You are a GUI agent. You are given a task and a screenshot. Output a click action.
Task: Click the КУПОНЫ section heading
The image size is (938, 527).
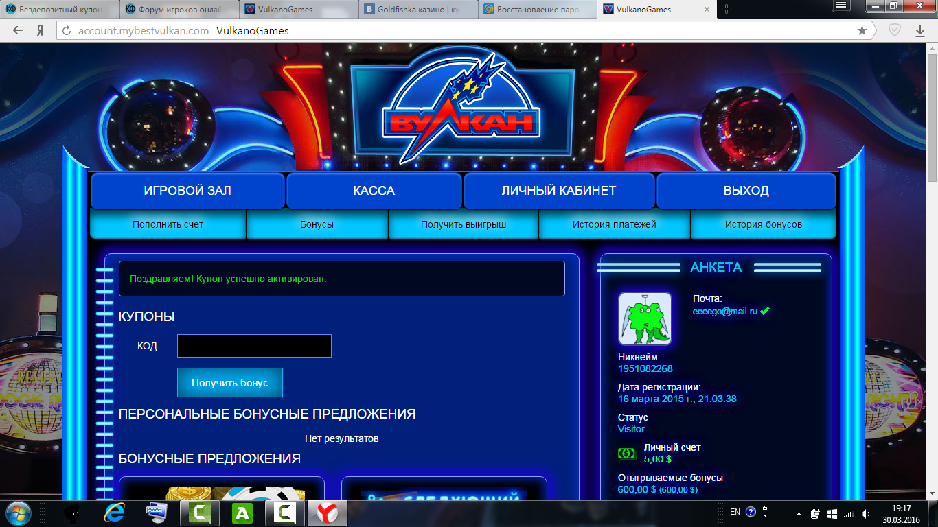pos(147,316)
